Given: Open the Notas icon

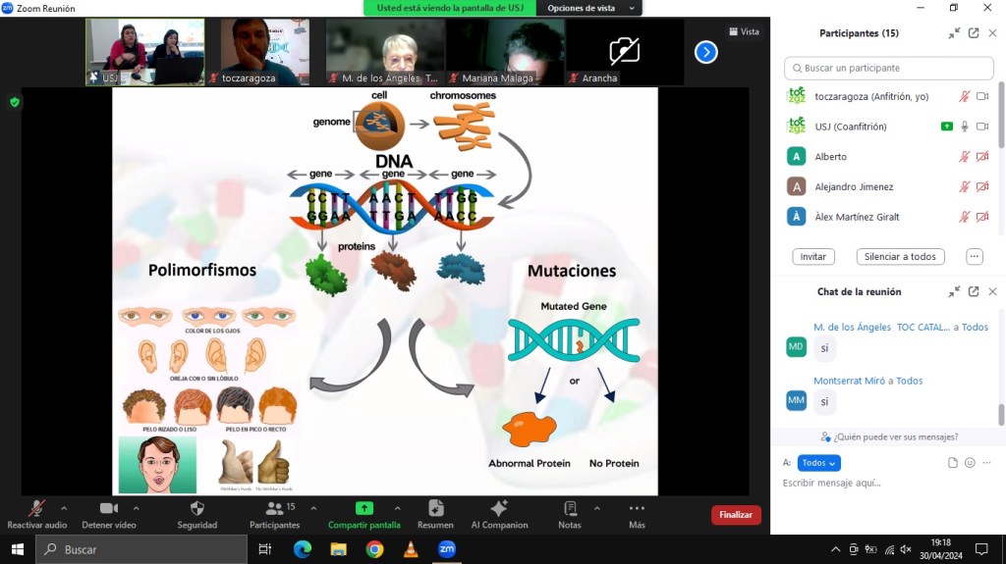Looking at the screenshot, I should click(570, 509).
